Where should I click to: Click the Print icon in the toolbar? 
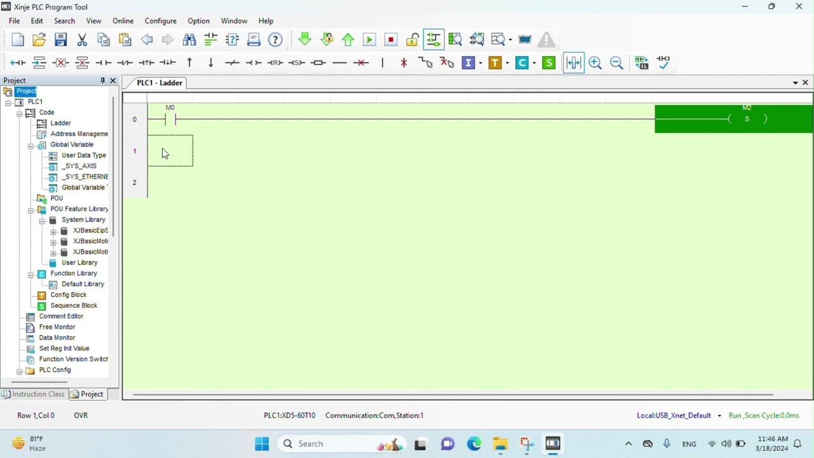coord(254,39)
